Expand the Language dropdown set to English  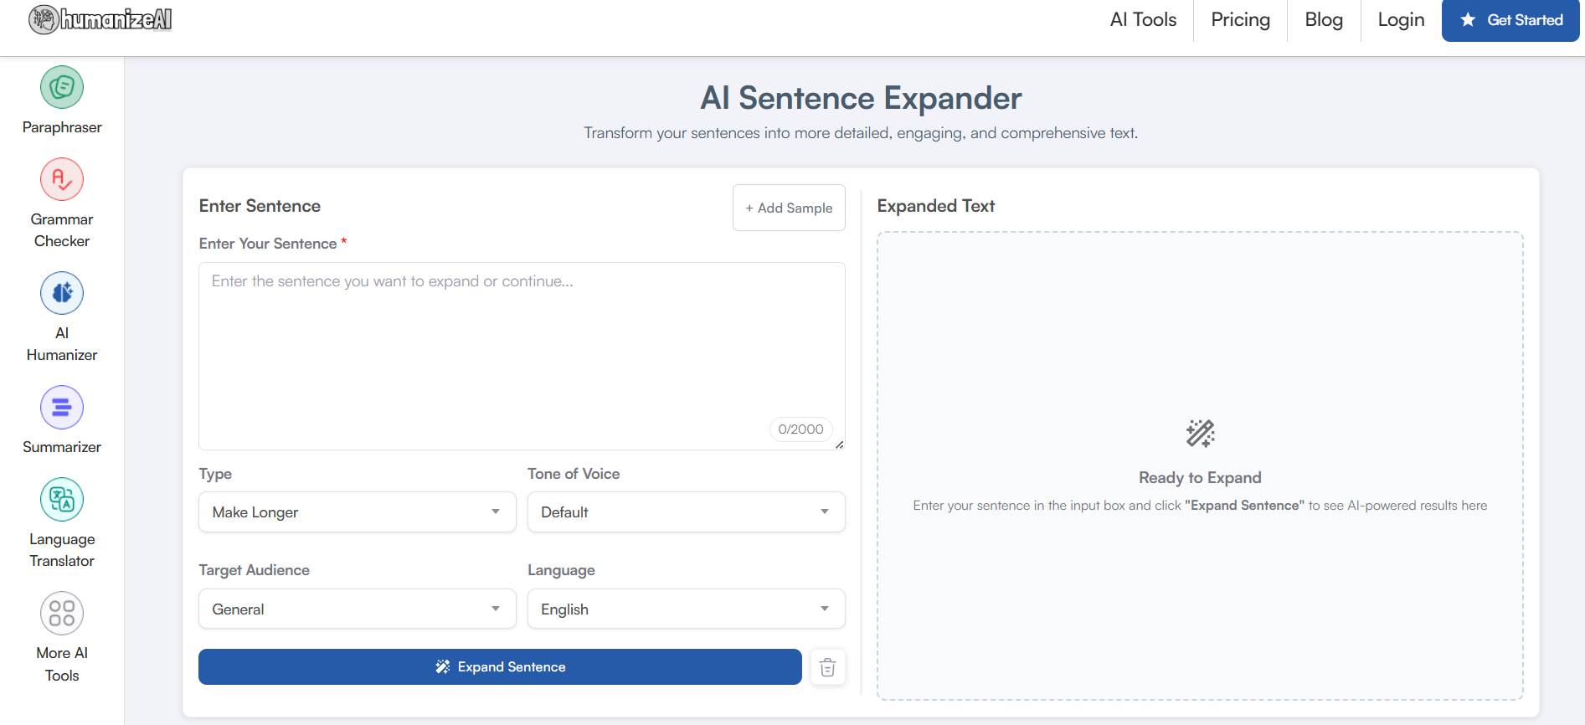tap(686, 609)
